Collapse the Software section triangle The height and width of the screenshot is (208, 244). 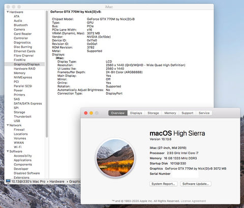(8, 151)
